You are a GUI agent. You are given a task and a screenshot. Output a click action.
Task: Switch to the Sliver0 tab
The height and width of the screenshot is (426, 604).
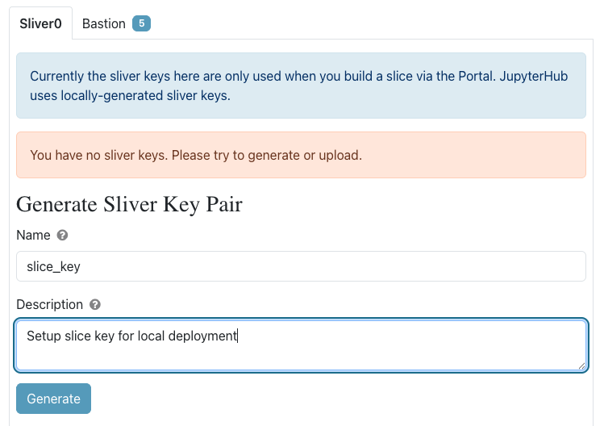(x=41, y=23)
